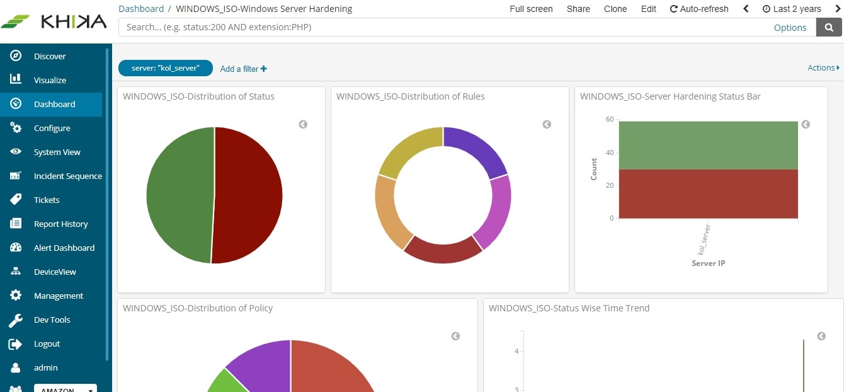Image resolution: width=844 pixels, height=392 pixels.
Task: Toggle legend on Distribution of Policy panel
Action: pyautogui.click(x=455, y=336)
